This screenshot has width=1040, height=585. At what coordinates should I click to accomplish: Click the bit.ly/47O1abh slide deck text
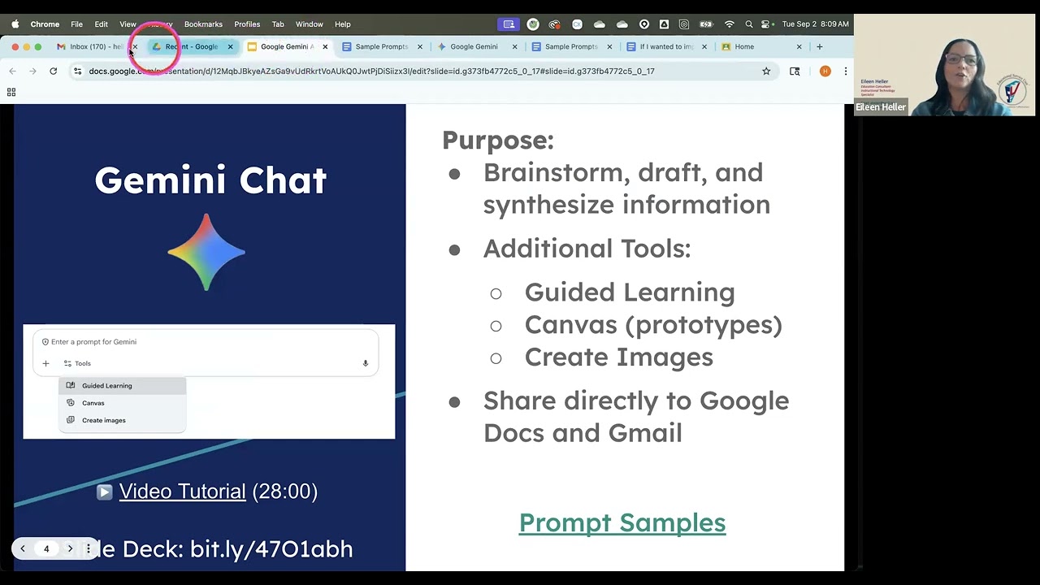point(271,549)
